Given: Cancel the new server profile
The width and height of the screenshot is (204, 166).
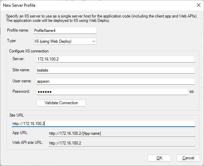Looking at the screenshot, I should click(188, 158).
